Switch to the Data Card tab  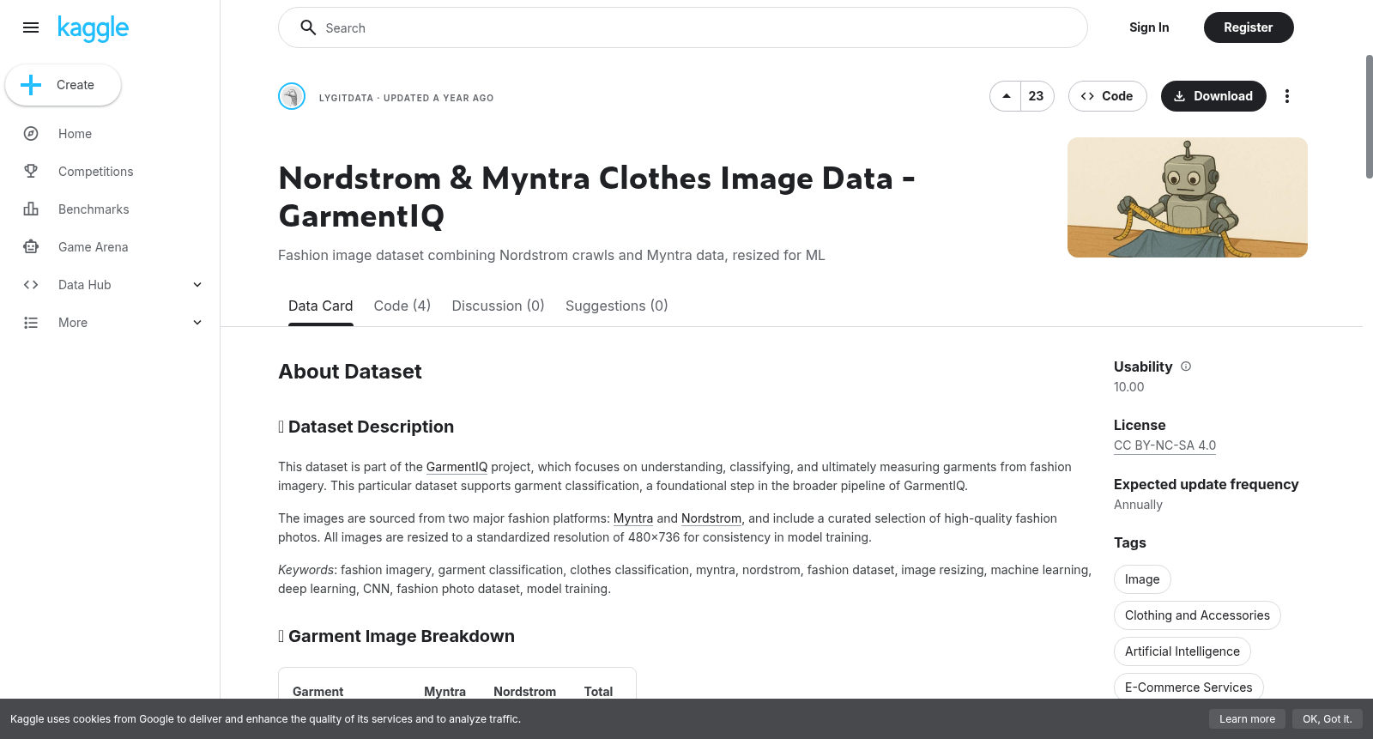tap(320, 306)
